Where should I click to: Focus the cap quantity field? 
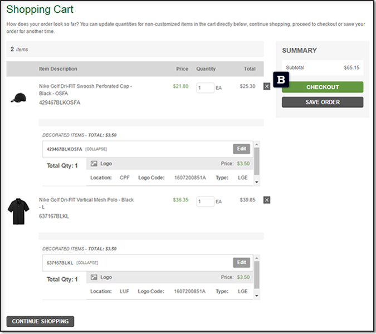point(205,87)
